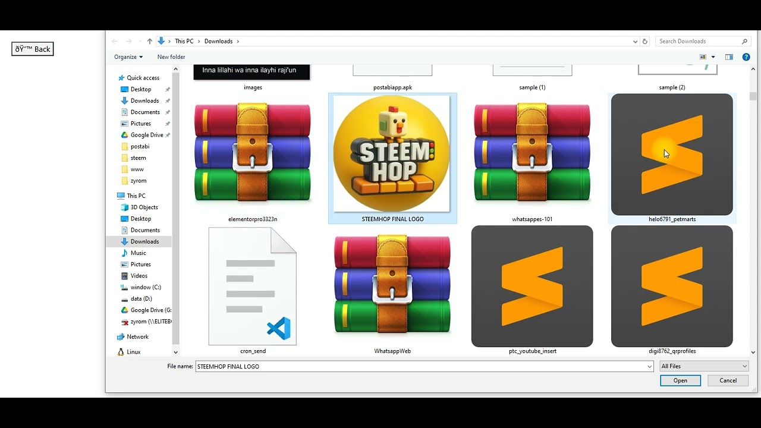Image resolution: width=761 pixels, height=428 pixels.
Task: Open Pictures under This PC
Action: coord(141,264)
